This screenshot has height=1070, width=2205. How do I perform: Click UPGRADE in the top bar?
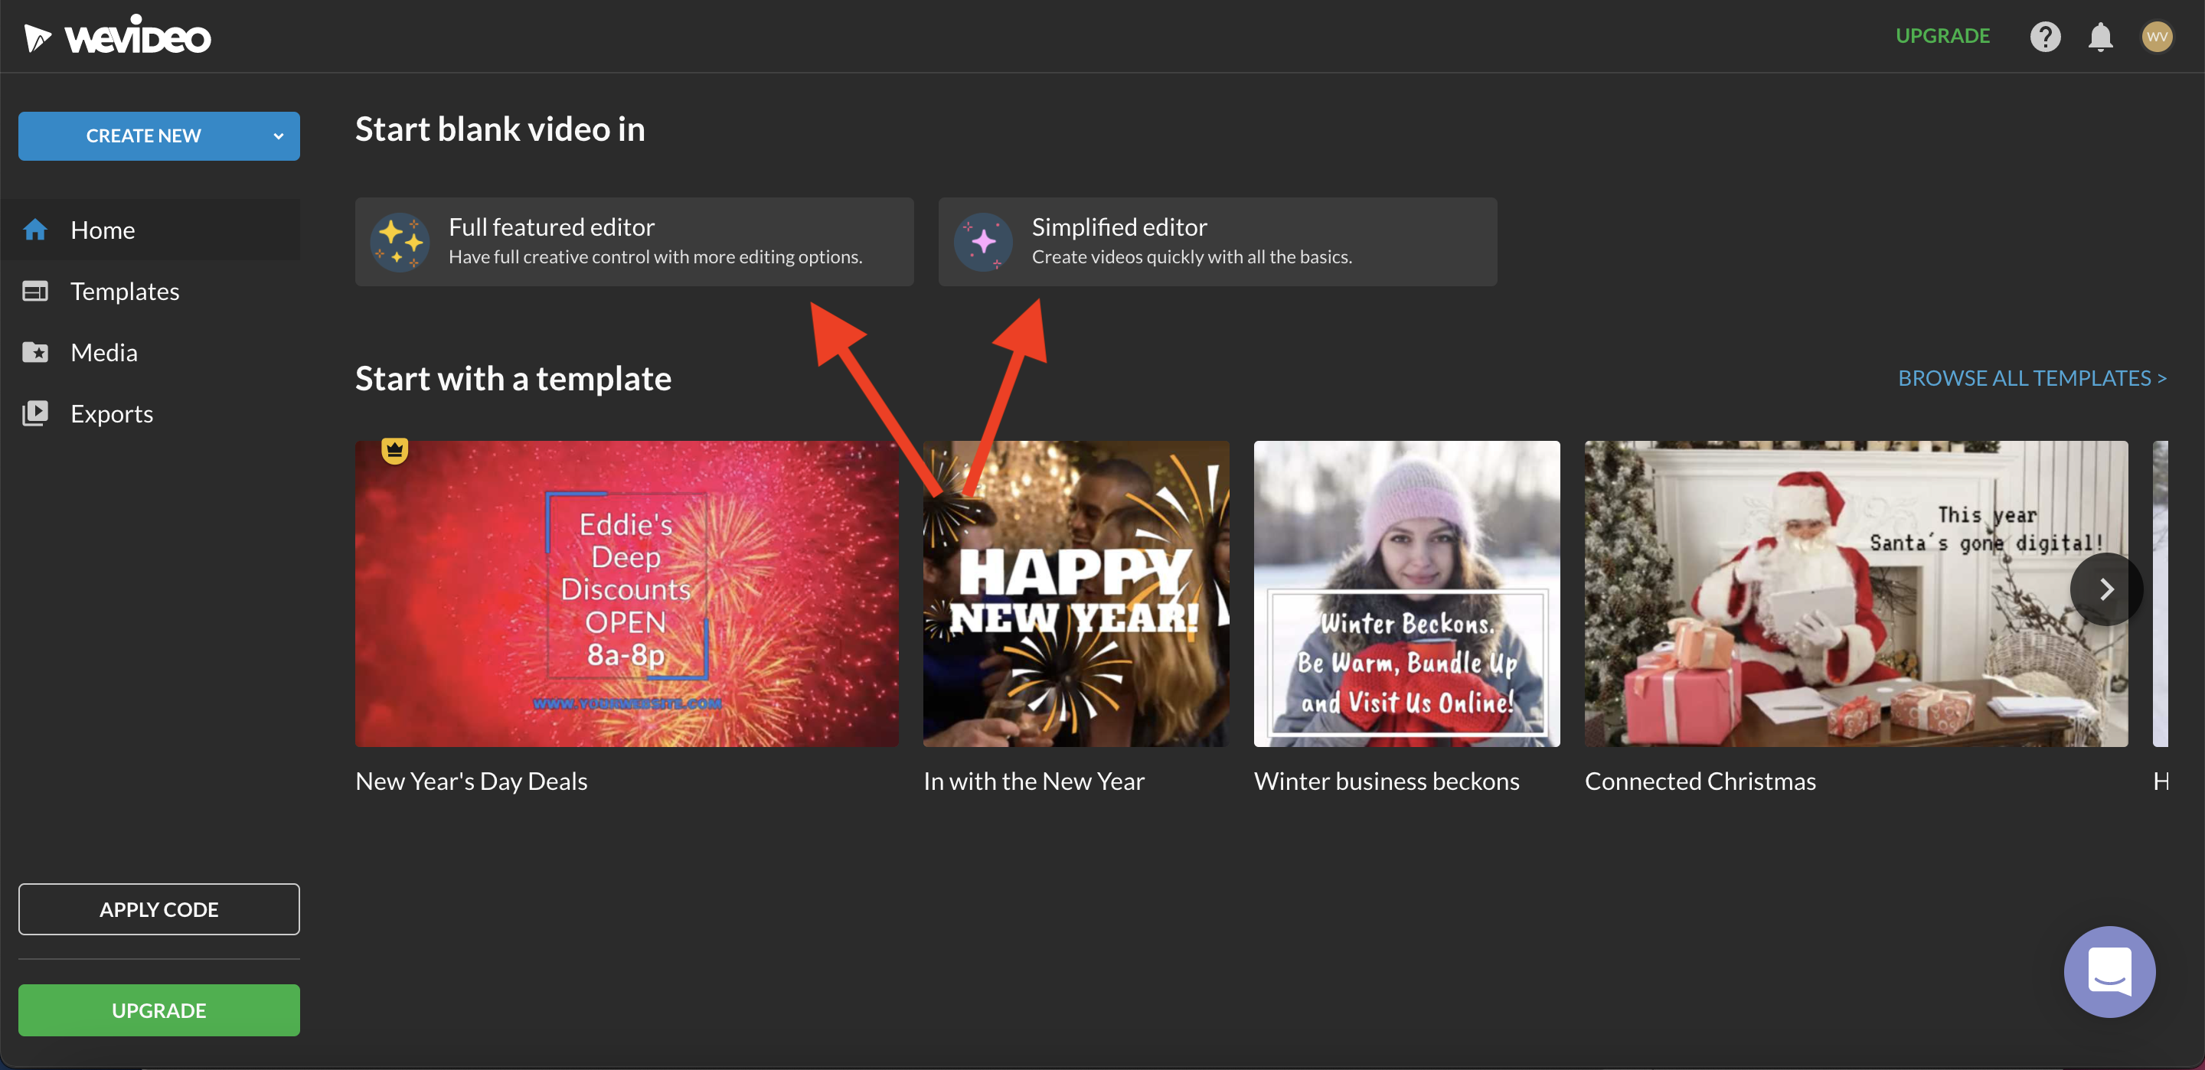[x=1943, y=35]
